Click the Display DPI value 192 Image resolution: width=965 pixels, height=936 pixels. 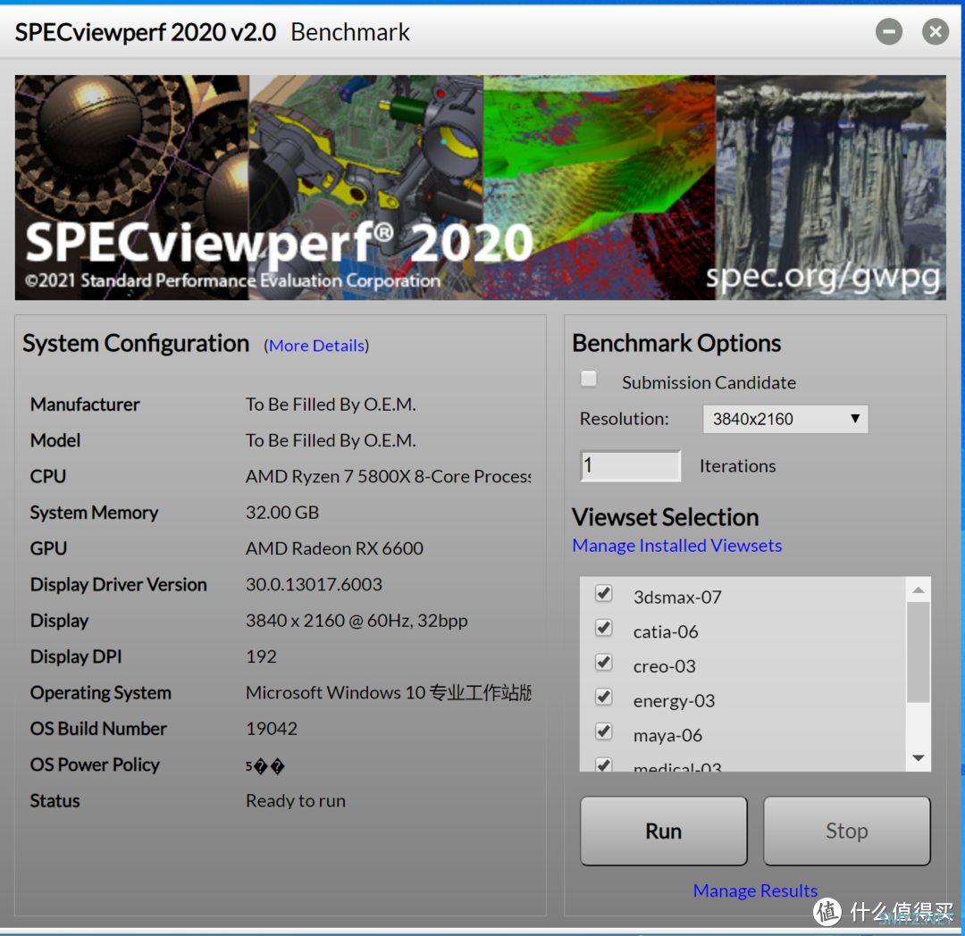pyautogui.click(x=261, y=656)
